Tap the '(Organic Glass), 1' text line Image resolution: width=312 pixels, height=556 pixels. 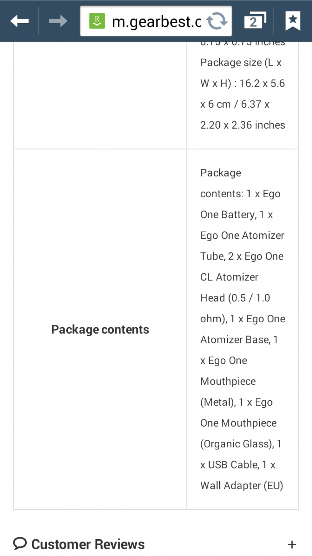point(241,444)
